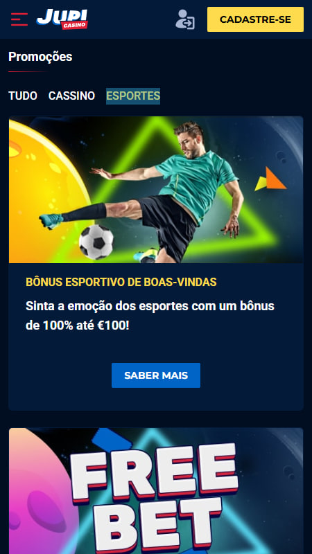Tap the player's teal cleat in the banner
The height and width of the screenshot is (554, 312).
pos(51,221)
